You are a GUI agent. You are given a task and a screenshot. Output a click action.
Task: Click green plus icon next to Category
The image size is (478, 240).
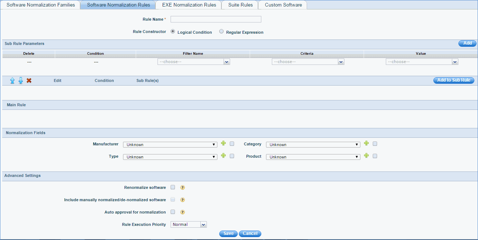(x=366, y=144)
